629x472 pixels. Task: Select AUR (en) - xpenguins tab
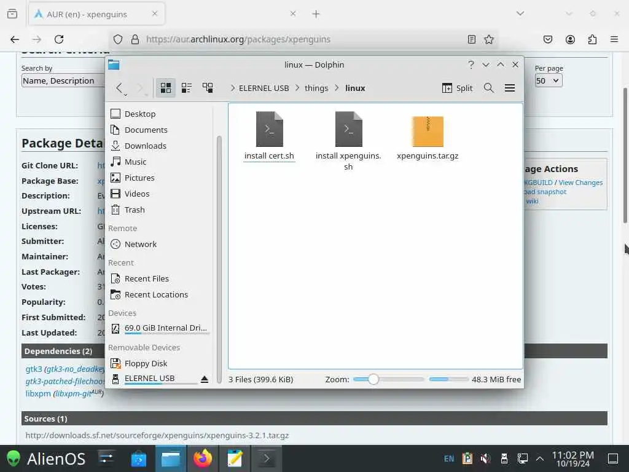point(96,14)
